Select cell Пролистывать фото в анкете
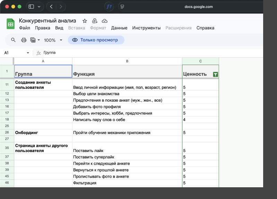277x199 pixels. tap(127, 177)
